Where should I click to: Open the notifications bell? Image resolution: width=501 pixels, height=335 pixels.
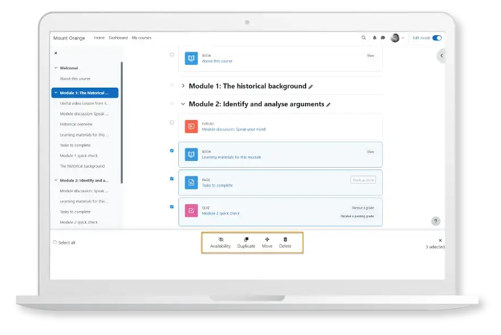[x=374, y=38]
